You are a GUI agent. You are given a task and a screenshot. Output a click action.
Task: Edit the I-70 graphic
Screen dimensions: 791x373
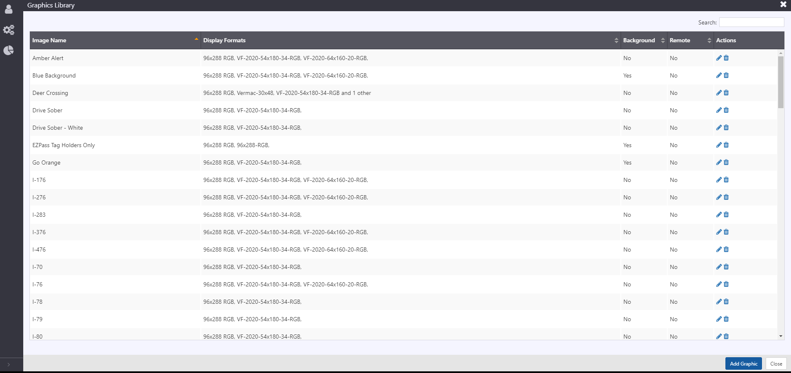click(719, 267)
